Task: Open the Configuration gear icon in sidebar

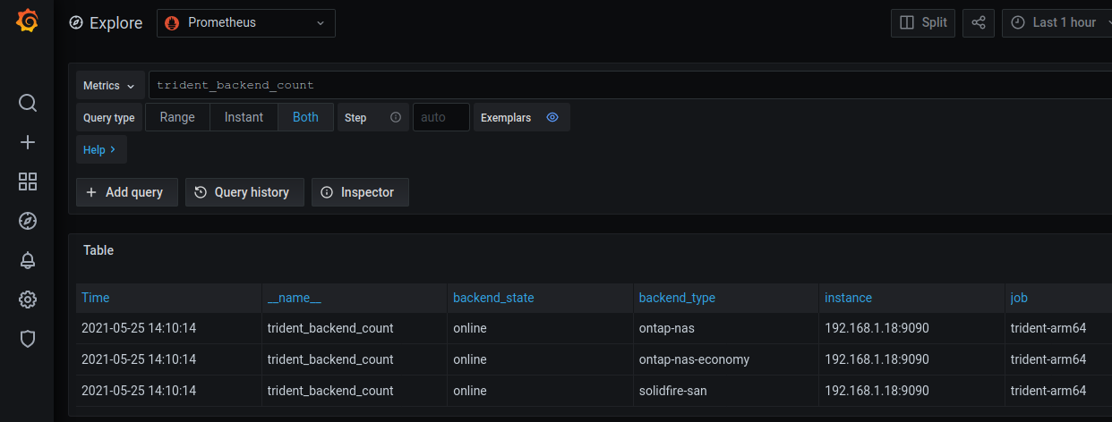Action: click(28, 300)
